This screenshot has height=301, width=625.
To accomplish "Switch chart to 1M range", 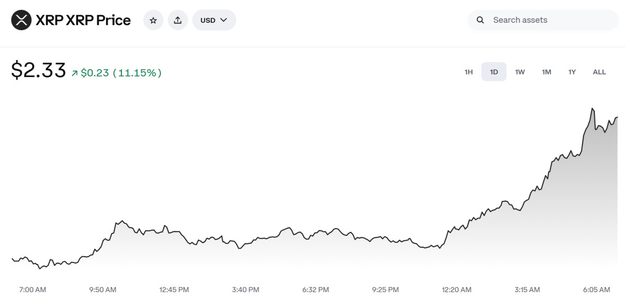I will [546, 72].
